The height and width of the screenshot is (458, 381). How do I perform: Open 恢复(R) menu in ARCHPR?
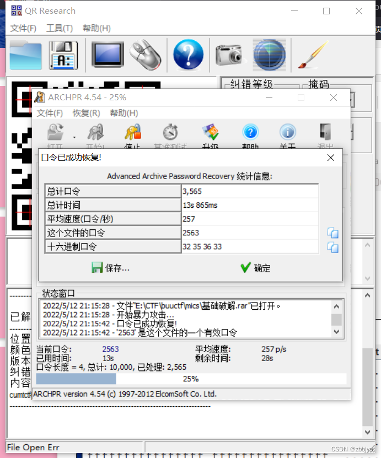tap(87, 113)
